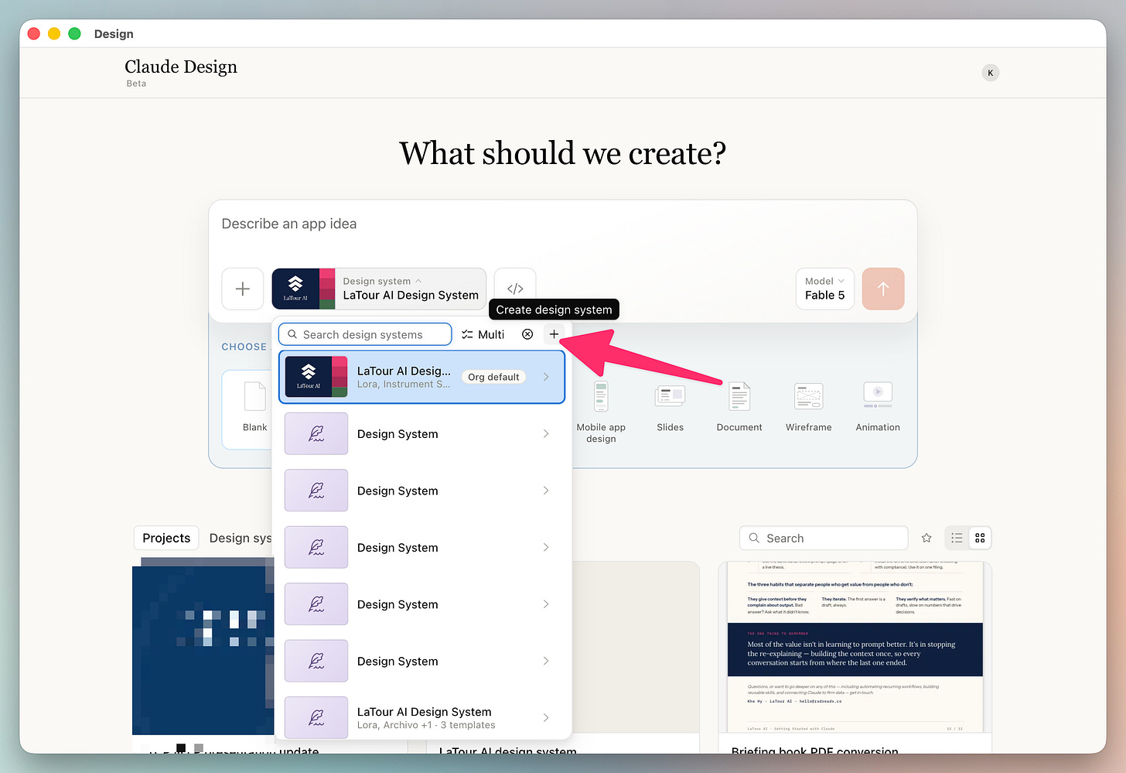Open the Model dropdown showing Fable 5
Viewport: 1126px width, 773px height.
pos(825,289)
